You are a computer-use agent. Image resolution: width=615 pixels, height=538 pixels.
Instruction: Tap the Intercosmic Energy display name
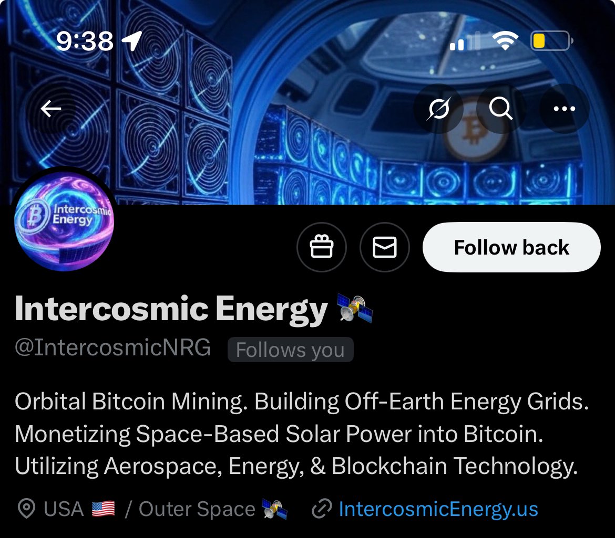pyautogui.click(x=171, y=309)
